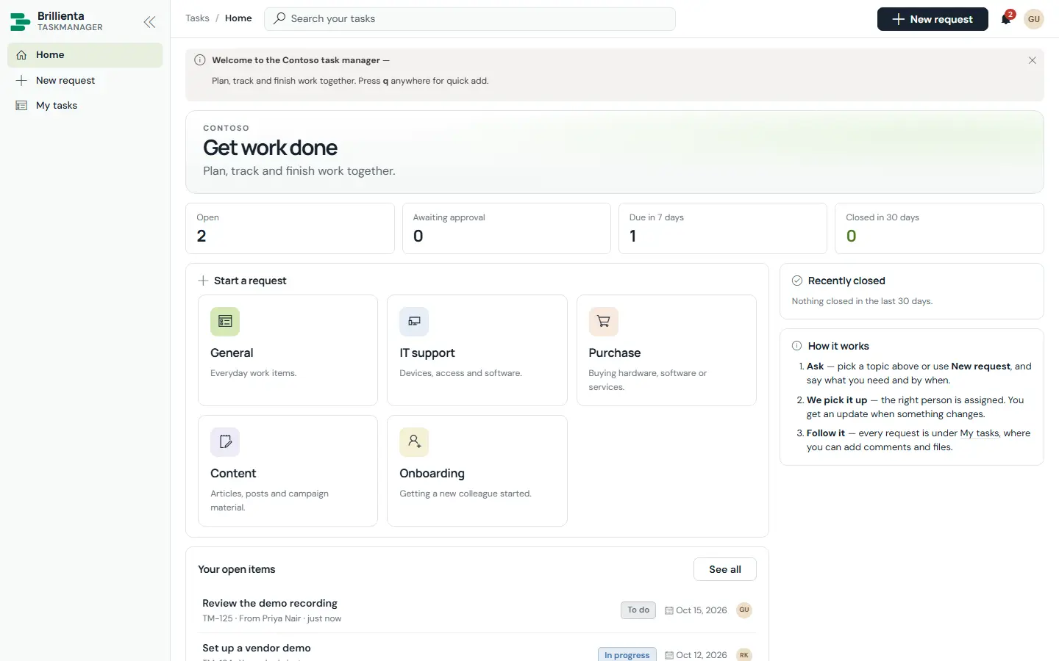Select the IT support card title
The height and width of the screenshot is (661, 1059).
tap(427, 353)
